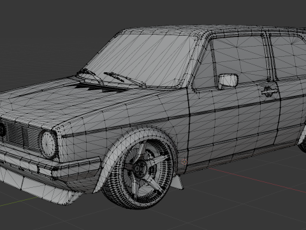Select the car's side mirror mesh

tap(228, 80)
